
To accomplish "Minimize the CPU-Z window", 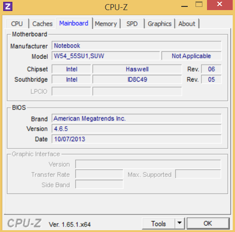I will click(185, 6).
